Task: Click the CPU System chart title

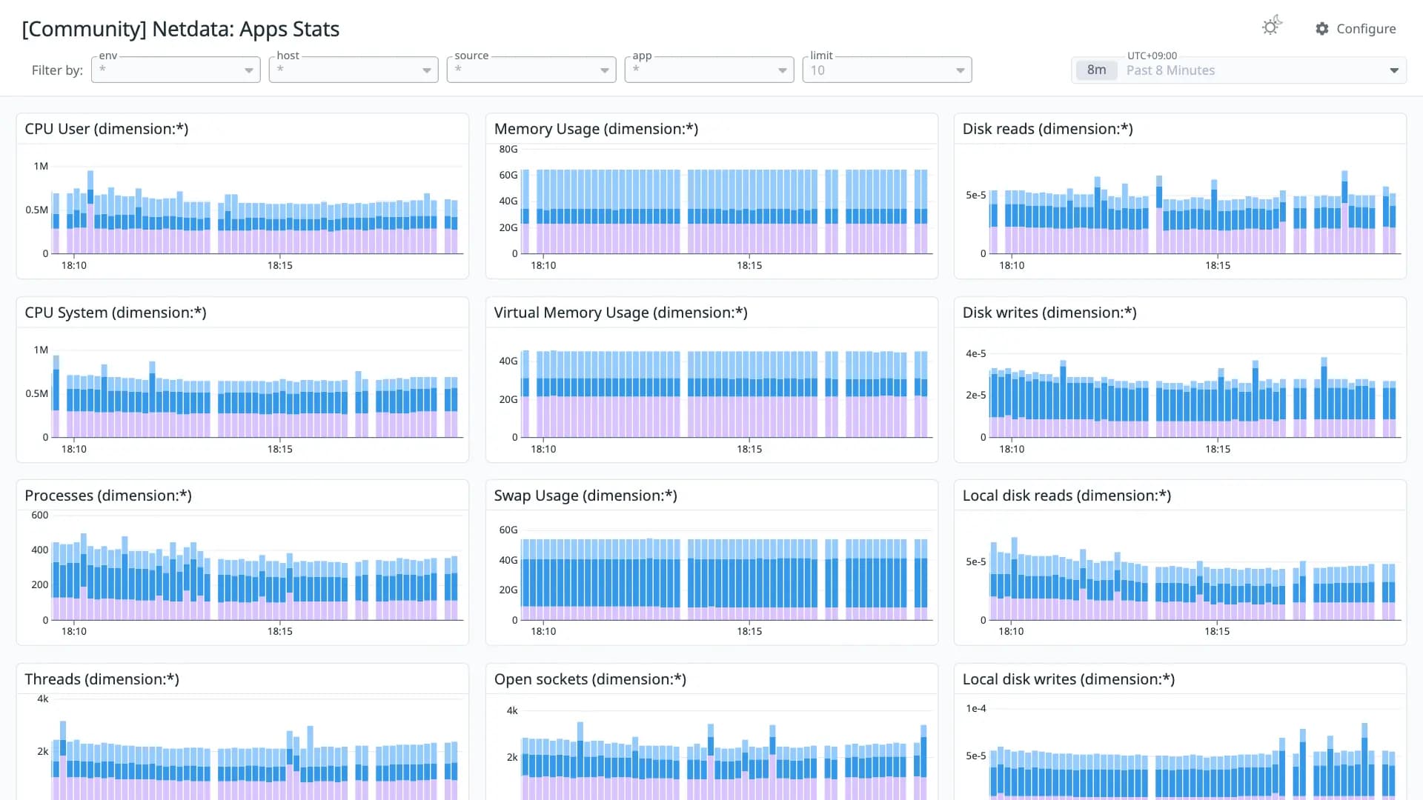Action: (116, 313)
